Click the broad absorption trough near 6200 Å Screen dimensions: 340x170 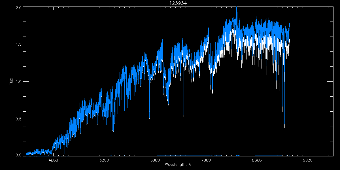tap(167, 98)
